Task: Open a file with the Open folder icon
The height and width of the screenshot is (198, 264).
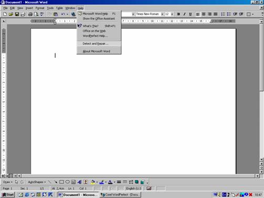Action: (11, 14)
